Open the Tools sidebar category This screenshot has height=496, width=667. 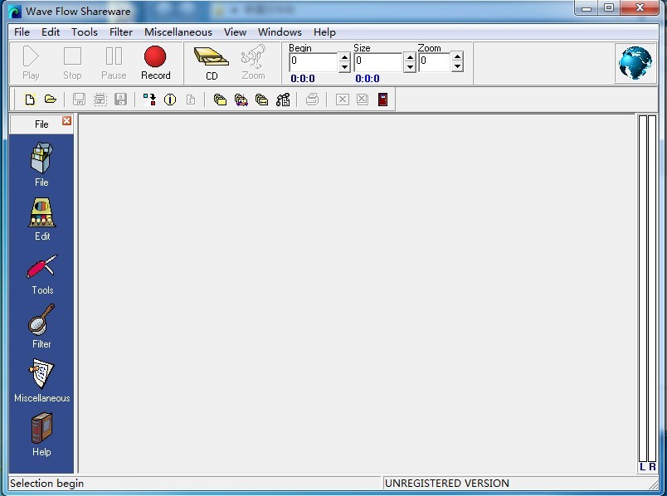click(41, 275)
